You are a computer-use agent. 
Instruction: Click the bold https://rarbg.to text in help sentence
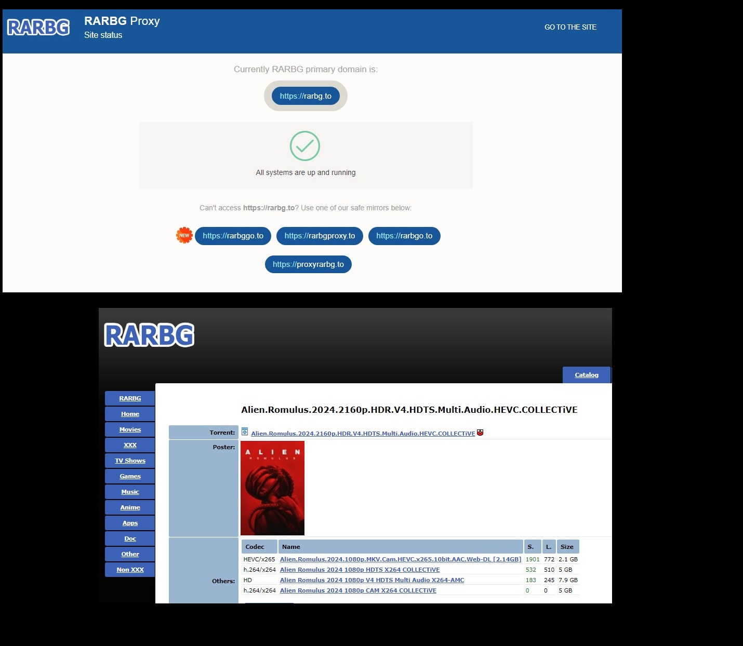pyautogui.click(x=269, y=208)
